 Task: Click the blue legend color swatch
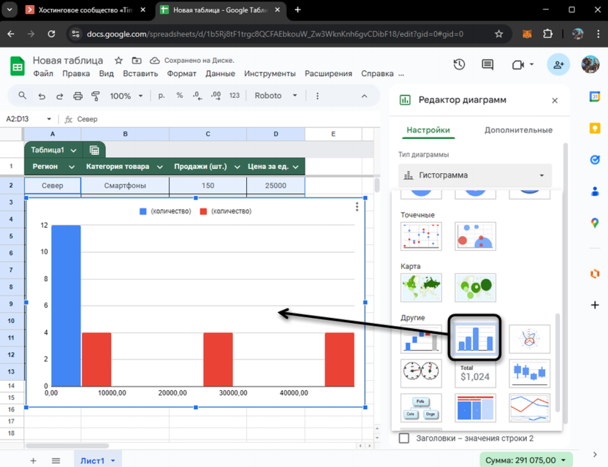coord(143,211)
